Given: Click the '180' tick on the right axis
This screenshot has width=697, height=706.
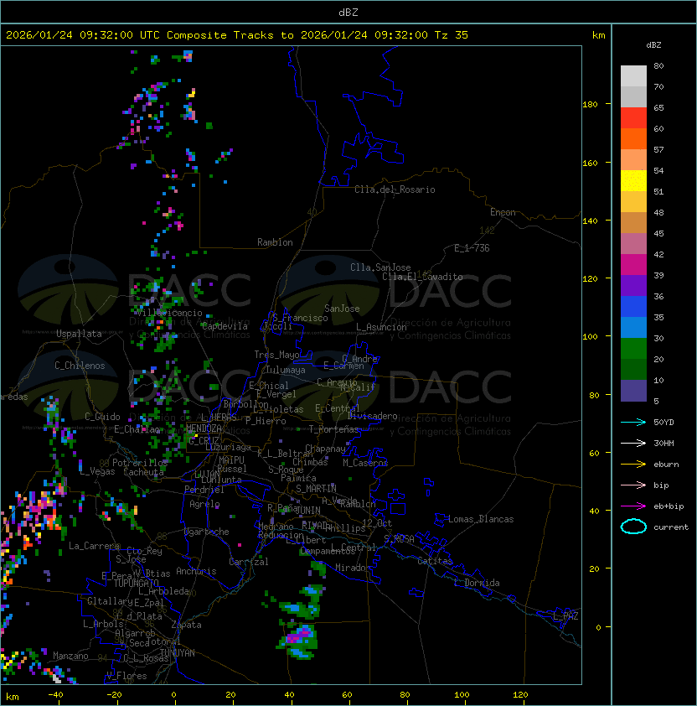Looking at the screenshot, I should (x=590, y=105).
